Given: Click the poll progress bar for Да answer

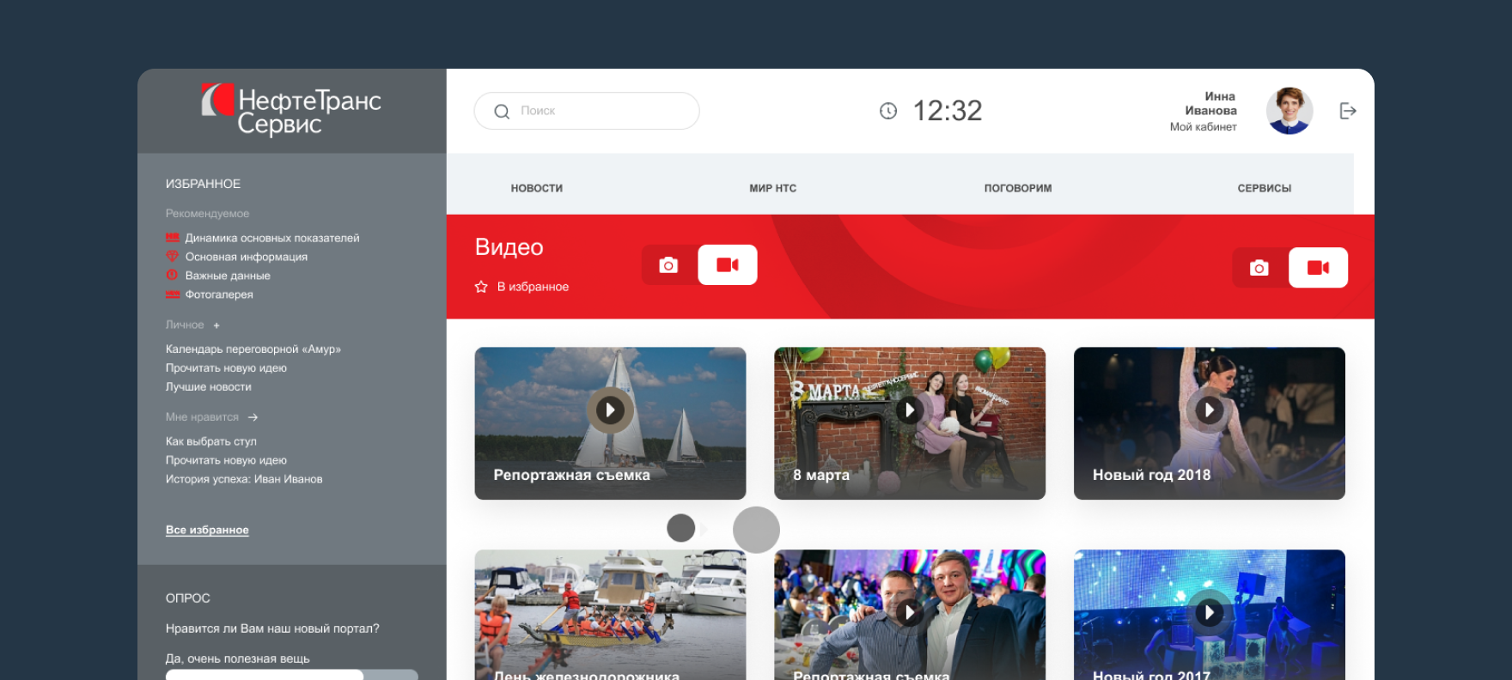Looking at the screenshot, I should point(291,675).
